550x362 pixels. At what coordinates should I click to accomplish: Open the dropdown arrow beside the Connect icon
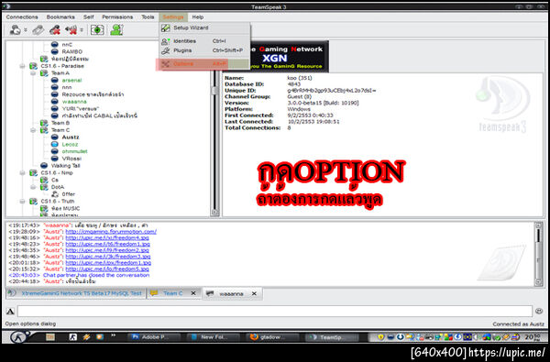coord(26,30)
